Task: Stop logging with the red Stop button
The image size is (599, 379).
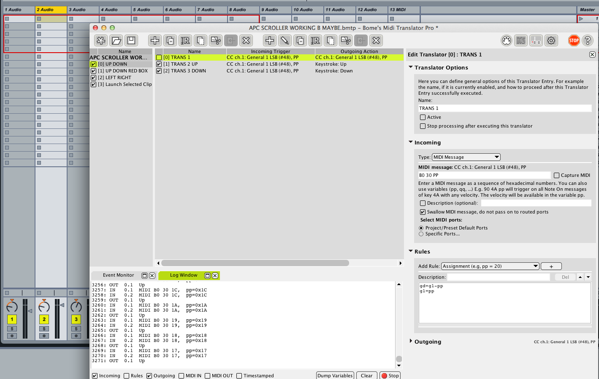Action: pos(390,376)
